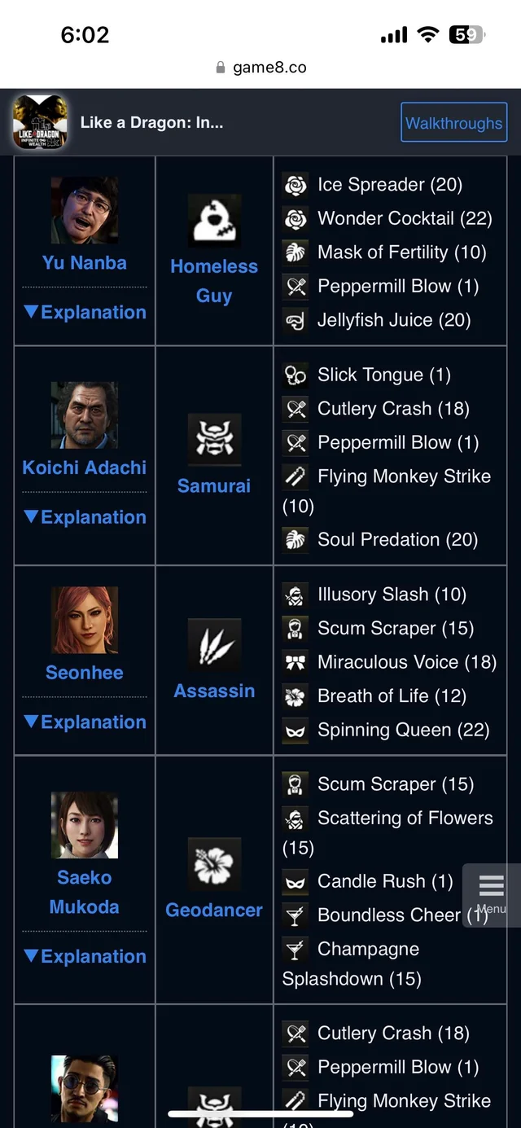The image size is (521, 1128).
Task: Open the Walkthroughs page
Action: (x=453, y=122)
